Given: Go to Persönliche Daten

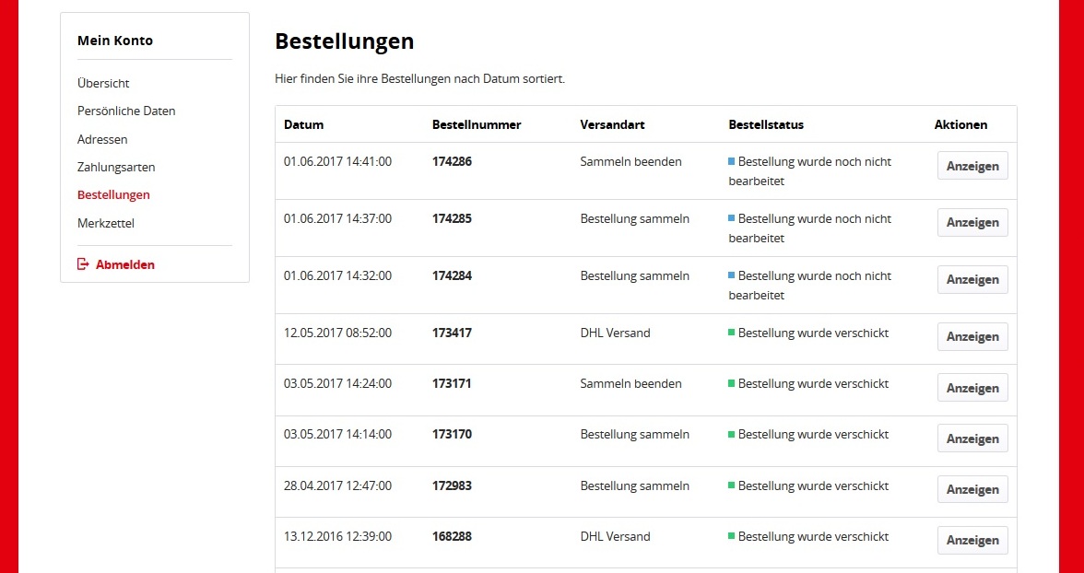Looking at the screenshot, I should click(x=126, y=111).
